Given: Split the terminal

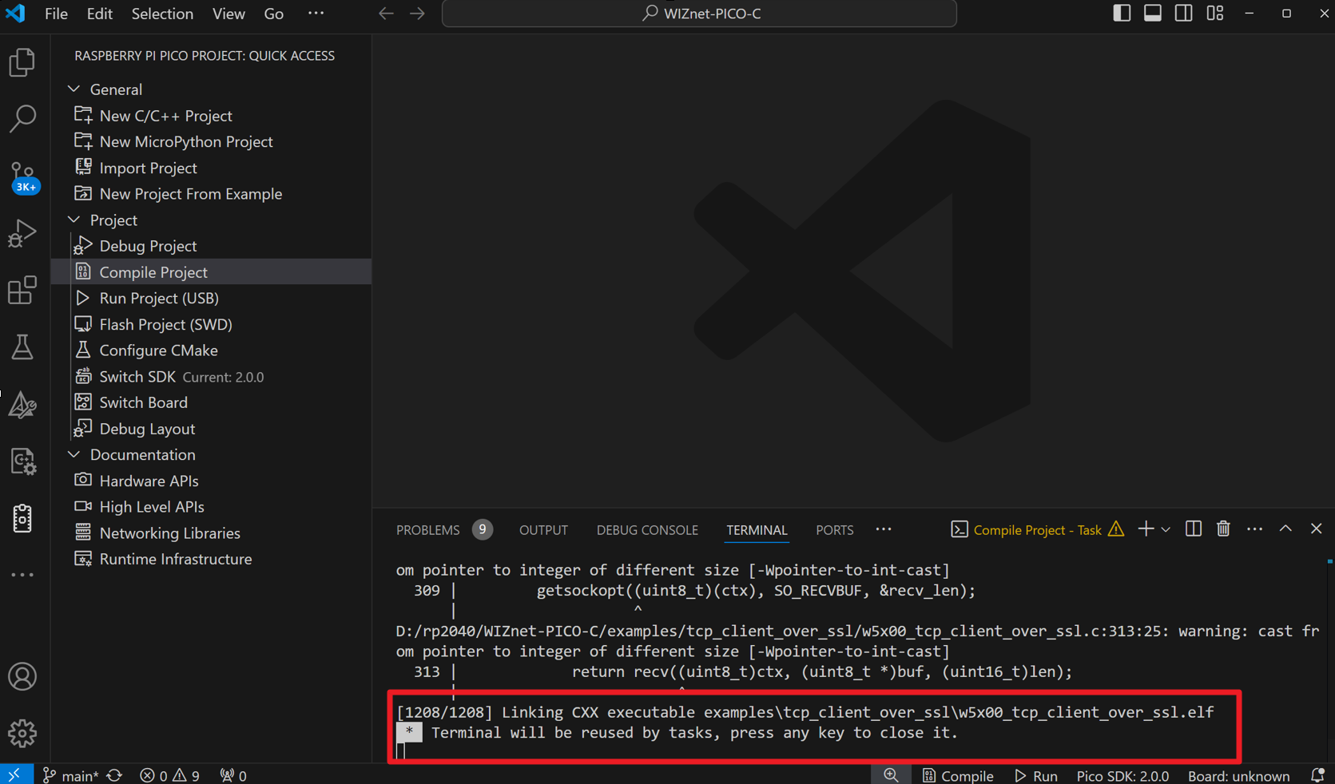Looking at the screenshot, I should point(1194,529).
